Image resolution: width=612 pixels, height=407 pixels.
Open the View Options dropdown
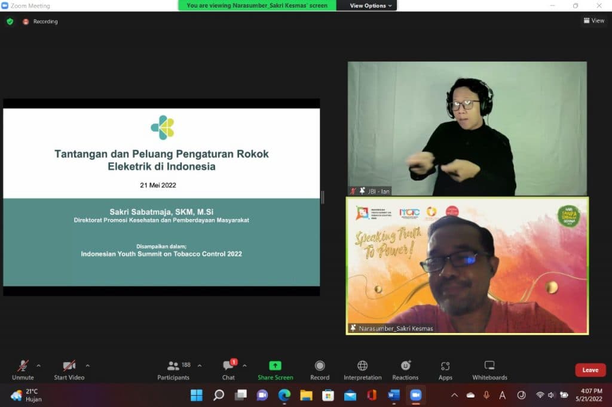371,5
